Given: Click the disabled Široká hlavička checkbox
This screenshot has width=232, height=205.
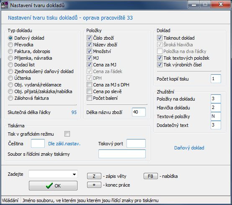Looking at the screenshot, I should (160, 45).
